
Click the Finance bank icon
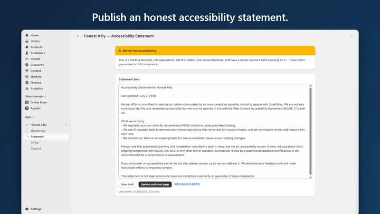pyautogui.click(x=27, y=82)
